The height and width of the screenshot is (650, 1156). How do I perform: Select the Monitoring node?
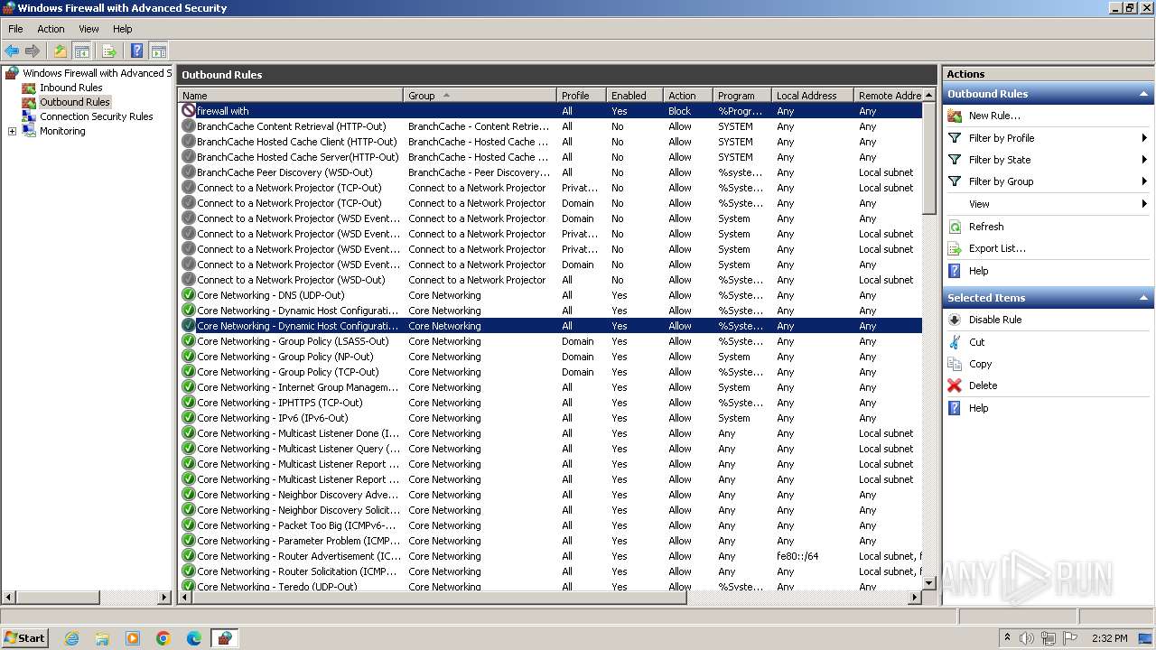(62, 131)
